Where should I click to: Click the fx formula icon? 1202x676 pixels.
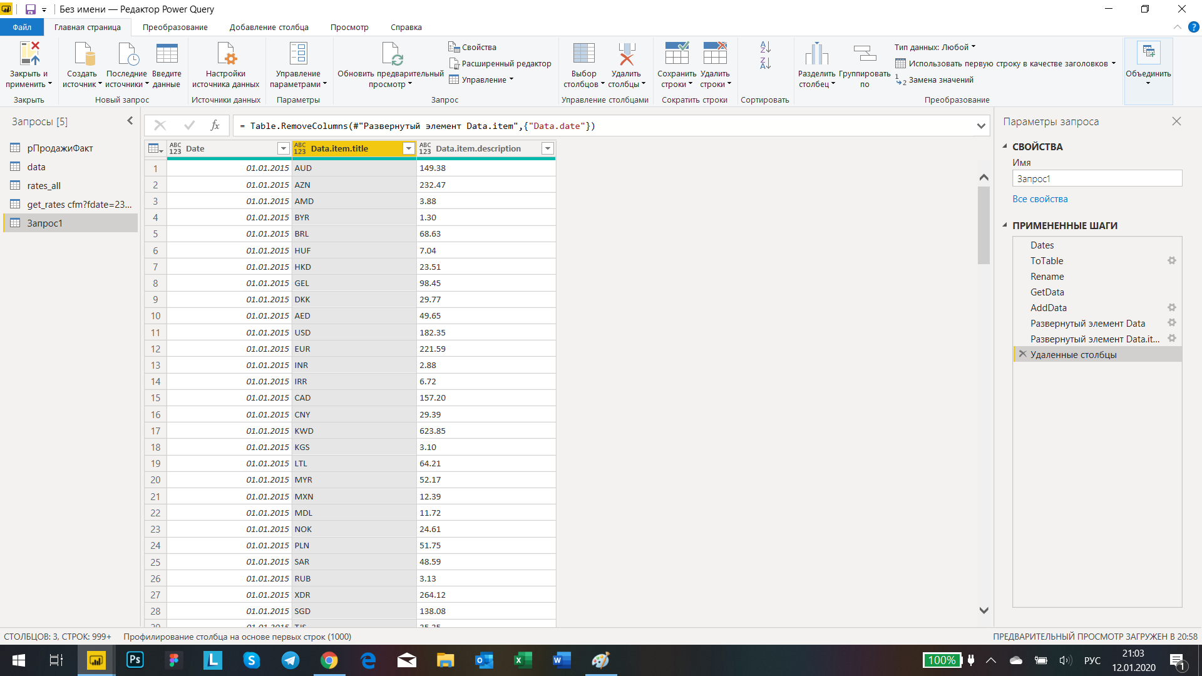(215, 125)
